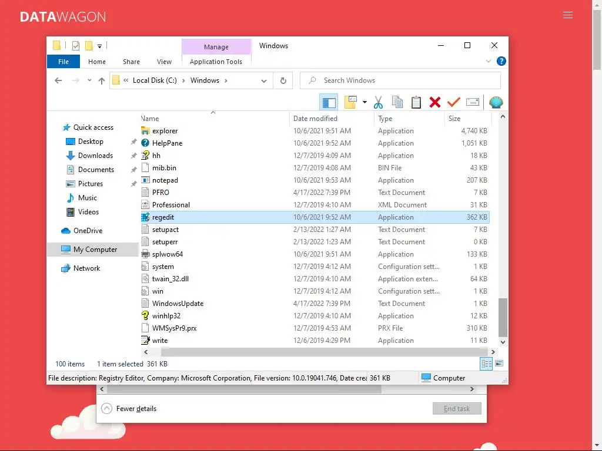
Task: Select the splwow64 printer icon
Action: click(x=145, y=254)
